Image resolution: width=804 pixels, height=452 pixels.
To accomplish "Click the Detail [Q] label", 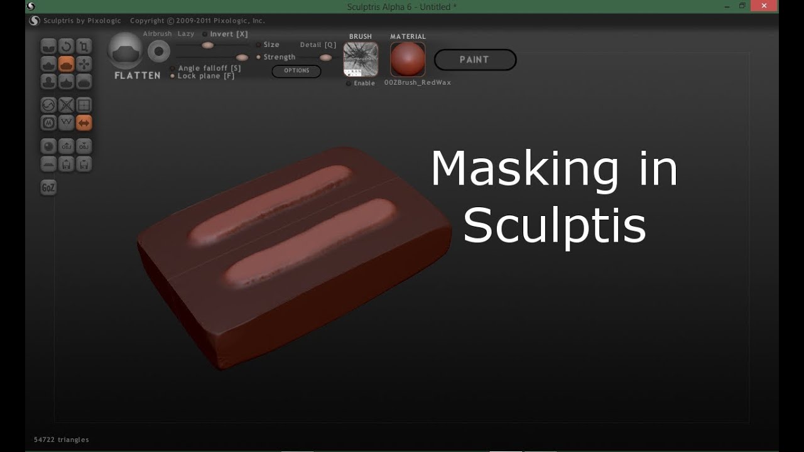I will pyautogui.click(x=318, y=45).
